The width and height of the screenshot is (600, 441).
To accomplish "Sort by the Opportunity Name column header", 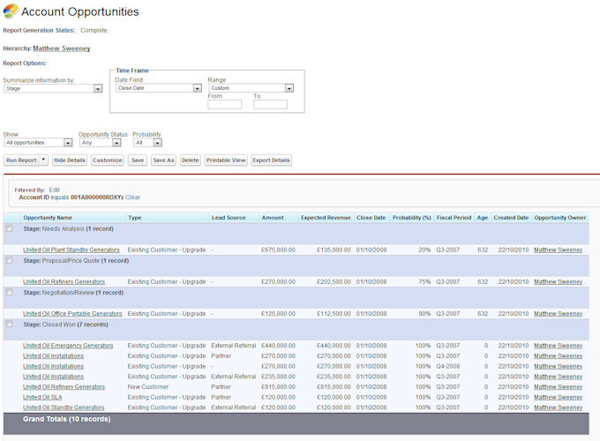I will [x=48, y=217].
